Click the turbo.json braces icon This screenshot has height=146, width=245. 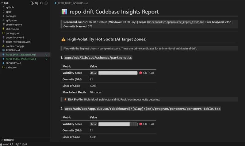(3, 67)
